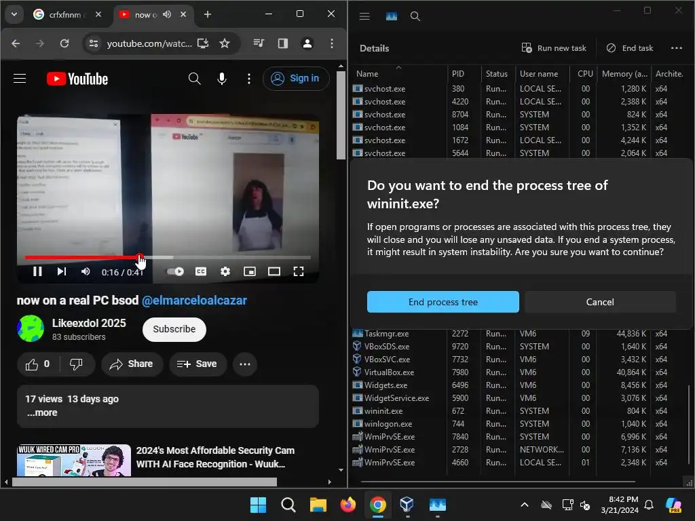Cancel the end process dialog

click(600, 302)
